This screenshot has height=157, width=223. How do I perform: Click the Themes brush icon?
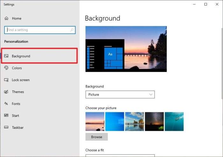coord(6,92)
